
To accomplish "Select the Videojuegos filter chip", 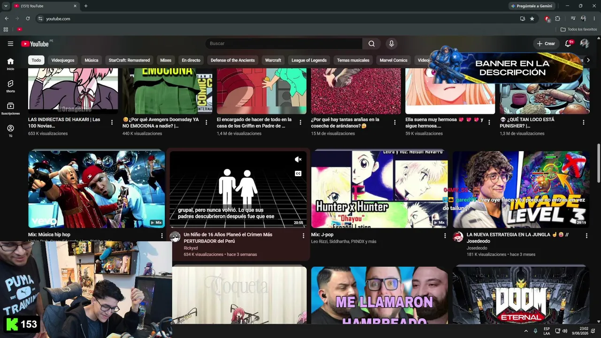I will pyautogui.click(x=63, y=60).
